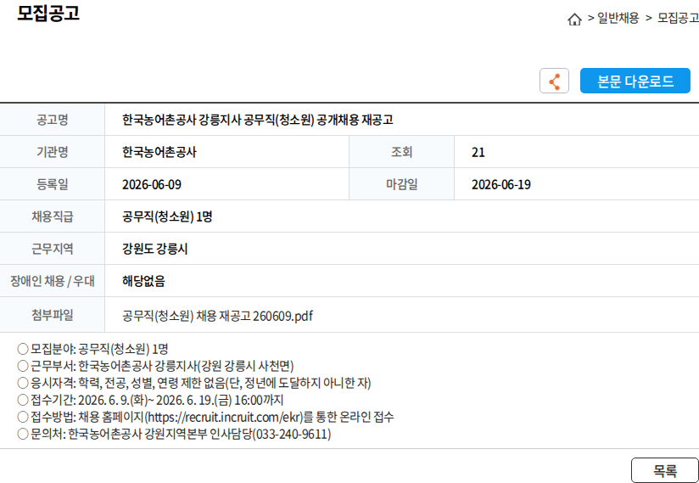Click the share icon button

(554, 81)
